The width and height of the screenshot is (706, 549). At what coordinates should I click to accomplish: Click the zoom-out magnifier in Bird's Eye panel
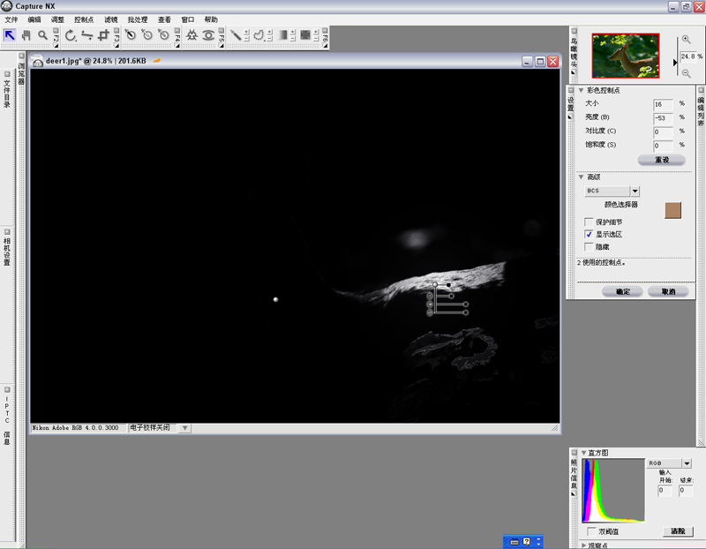click(x=686, y=73)
